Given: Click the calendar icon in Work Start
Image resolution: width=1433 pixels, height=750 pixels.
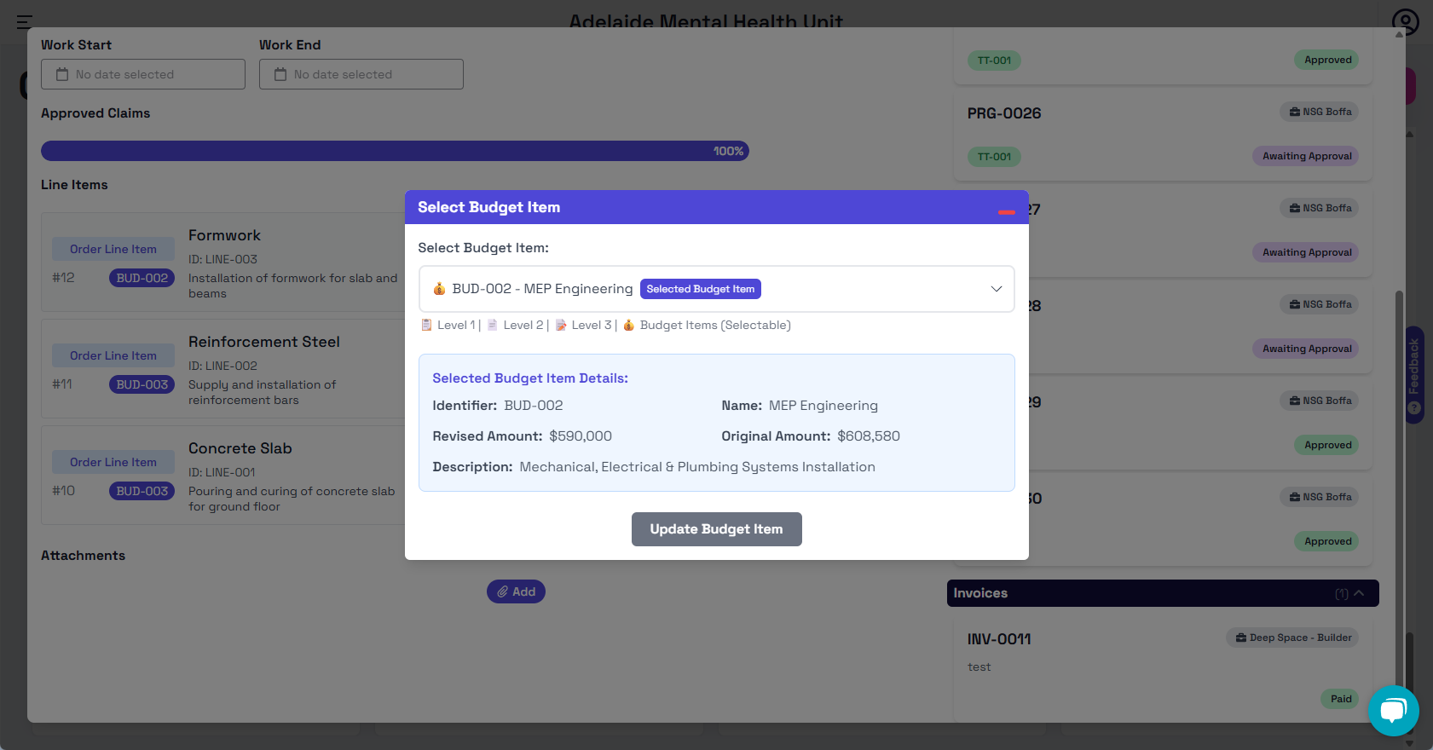Looking at the screenshot, I should coord(62,74).
